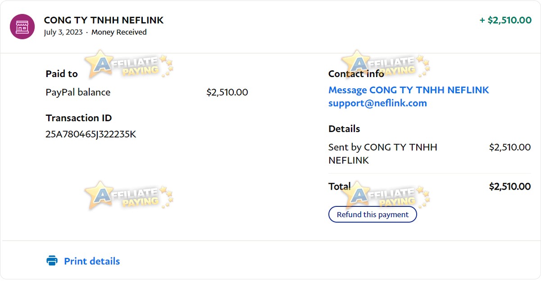Click the purple merchant storefront icon
The width and height of the screenshot is (541, 283).
point(22,27)
